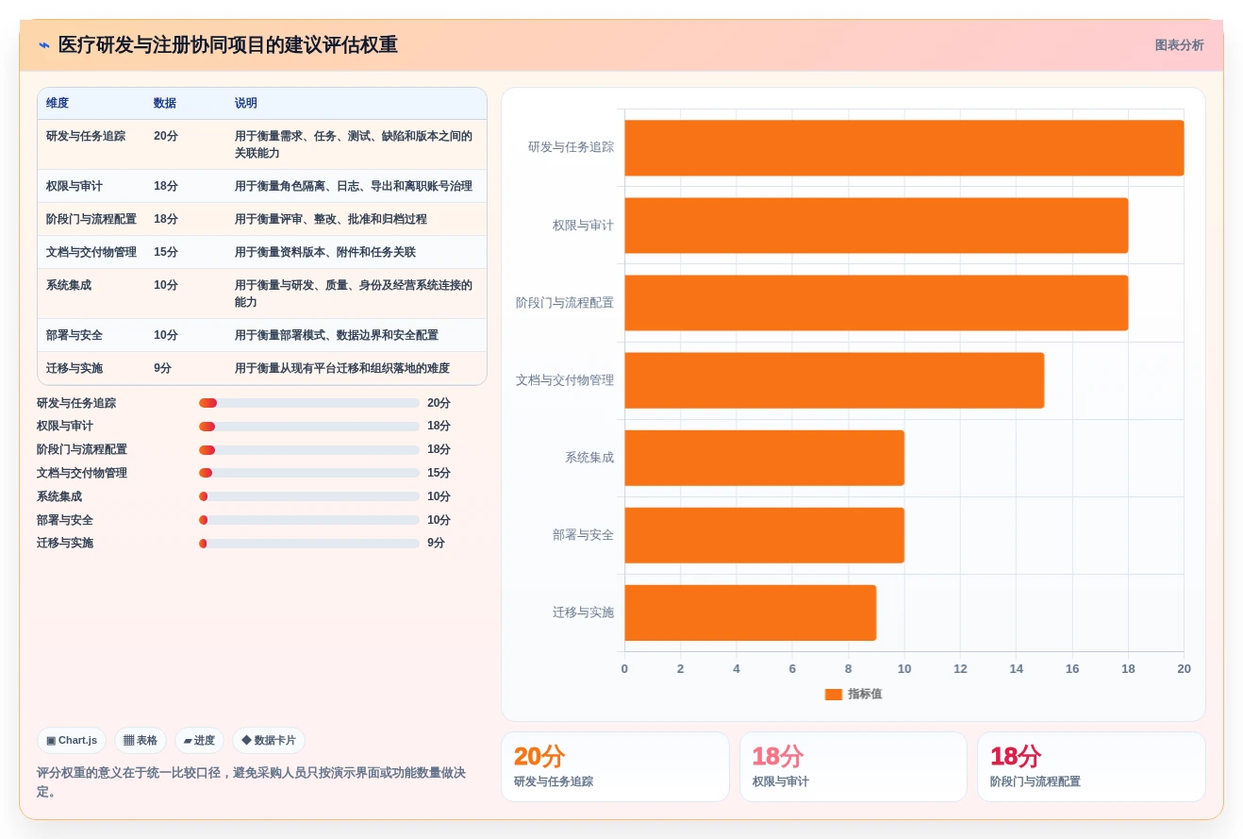The height and width of the screenshot is (839, 1243).
Task: Click the 9分 value in the table
Action: pos(163,368)
